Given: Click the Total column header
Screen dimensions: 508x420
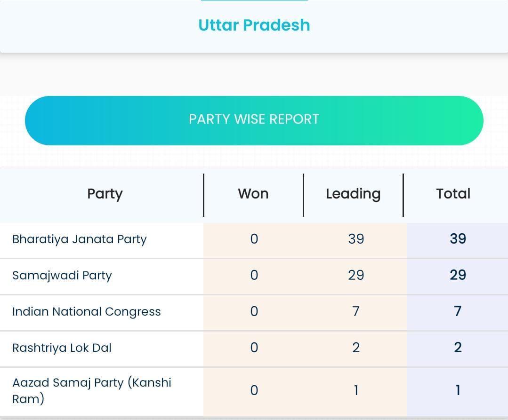Looking at the screenshot, I should 453,194.
